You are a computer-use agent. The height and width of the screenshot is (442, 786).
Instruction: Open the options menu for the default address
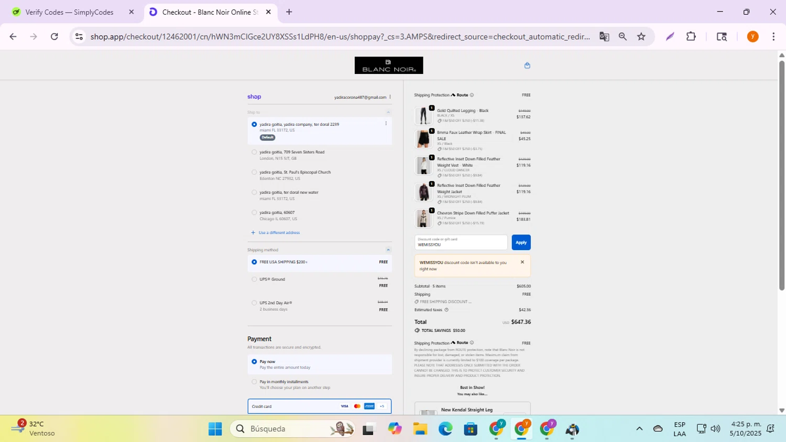[386, 124]
